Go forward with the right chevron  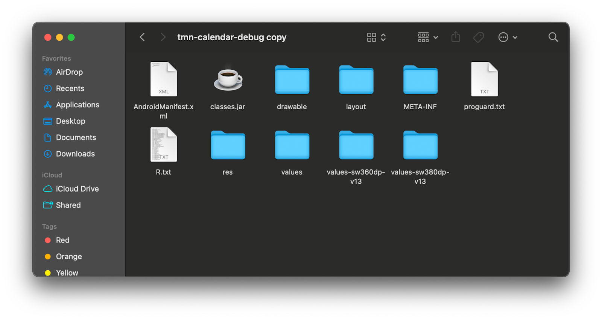point(163,37)
